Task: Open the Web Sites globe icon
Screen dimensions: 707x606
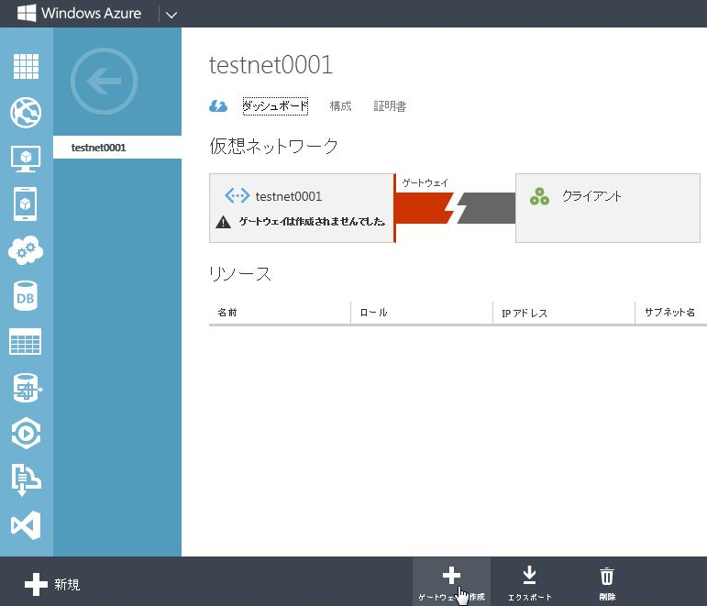Action: pyautogui.click(x=26, y=112)
